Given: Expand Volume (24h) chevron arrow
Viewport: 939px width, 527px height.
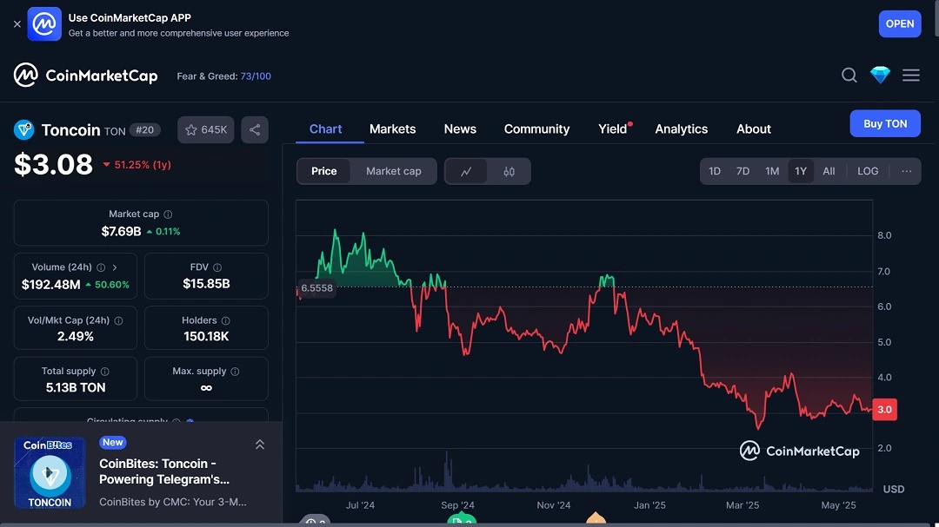Looking at the screenshot, I should coord(115,267).
